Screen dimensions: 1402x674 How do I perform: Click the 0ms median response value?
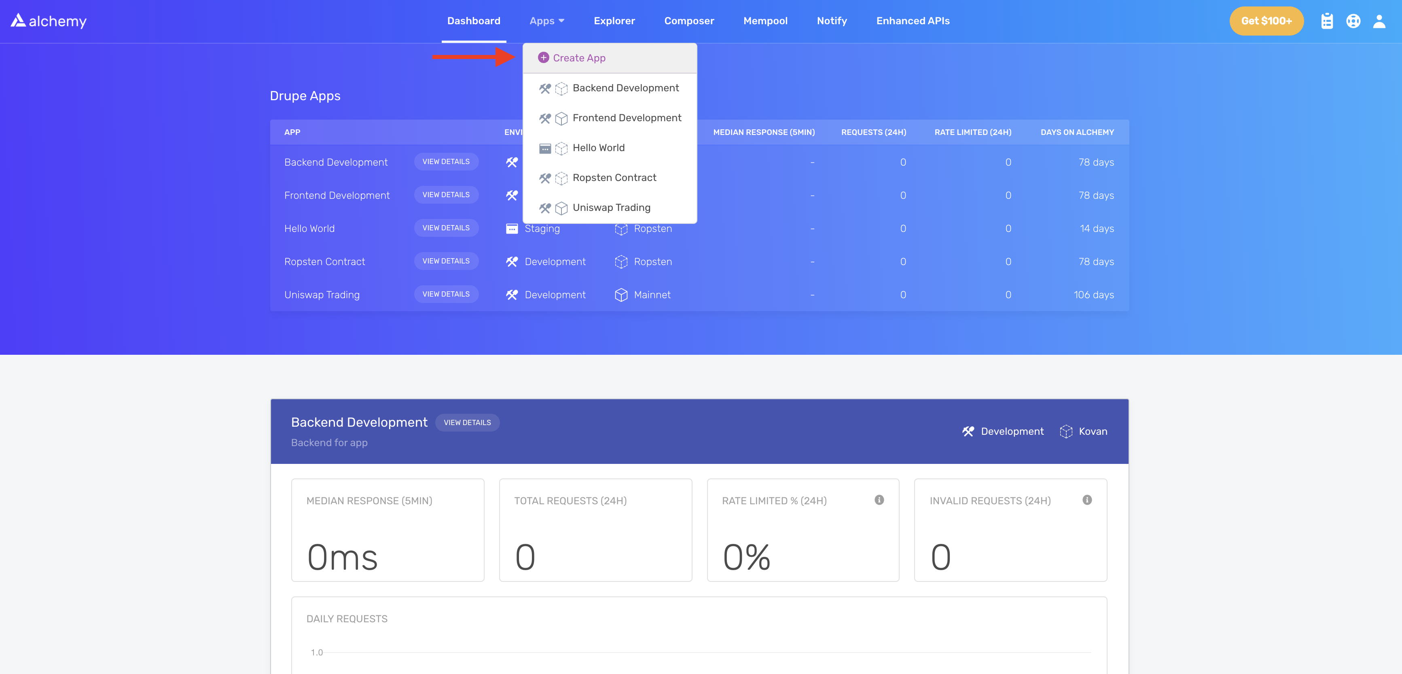342,557
